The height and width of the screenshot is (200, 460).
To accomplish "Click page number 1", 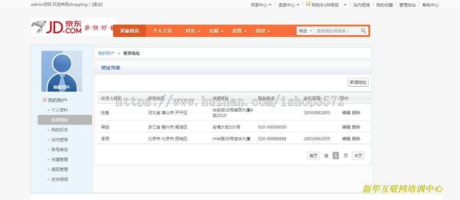I will [336, 156].
